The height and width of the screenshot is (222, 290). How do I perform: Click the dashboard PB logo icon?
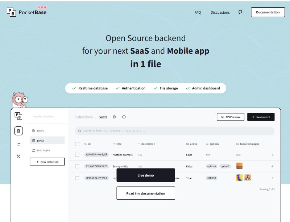[18, 116]
